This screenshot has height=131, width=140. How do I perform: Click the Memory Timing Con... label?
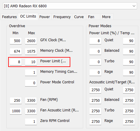pos(59,72)
